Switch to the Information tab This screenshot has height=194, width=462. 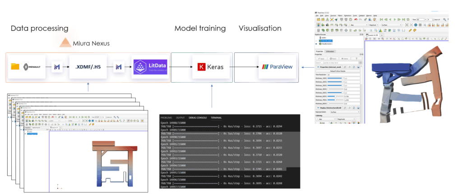click(330, 51)
